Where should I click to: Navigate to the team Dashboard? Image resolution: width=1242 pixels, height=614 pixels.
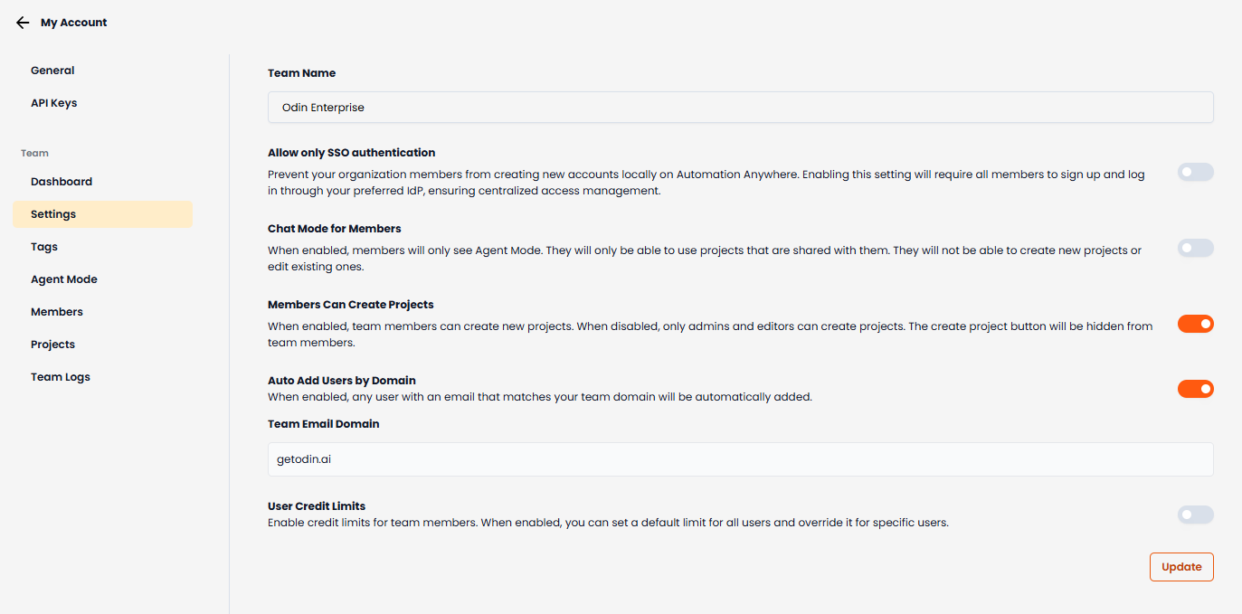click(x=61, y=181)
